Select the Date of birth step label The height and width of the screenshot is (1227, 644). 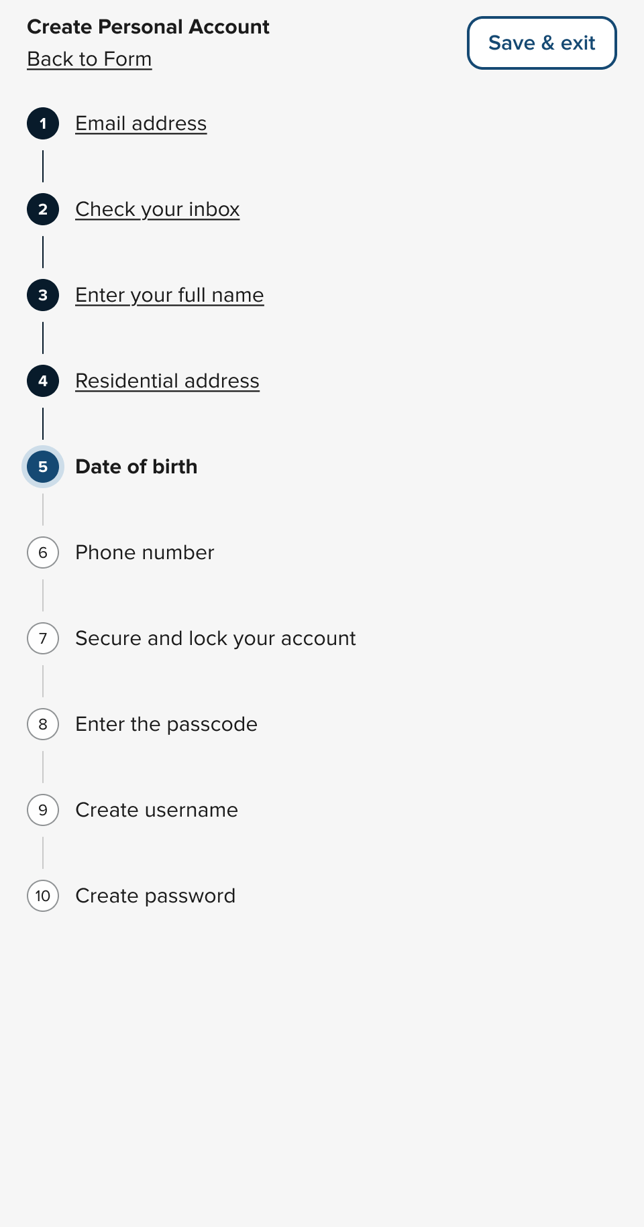coord(136,467)
